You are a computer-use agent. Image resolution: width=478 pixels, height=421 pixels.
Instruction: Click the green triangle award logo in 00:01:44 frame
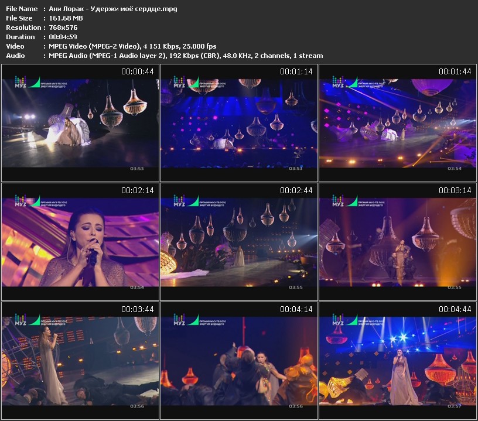tap(352, 83)
